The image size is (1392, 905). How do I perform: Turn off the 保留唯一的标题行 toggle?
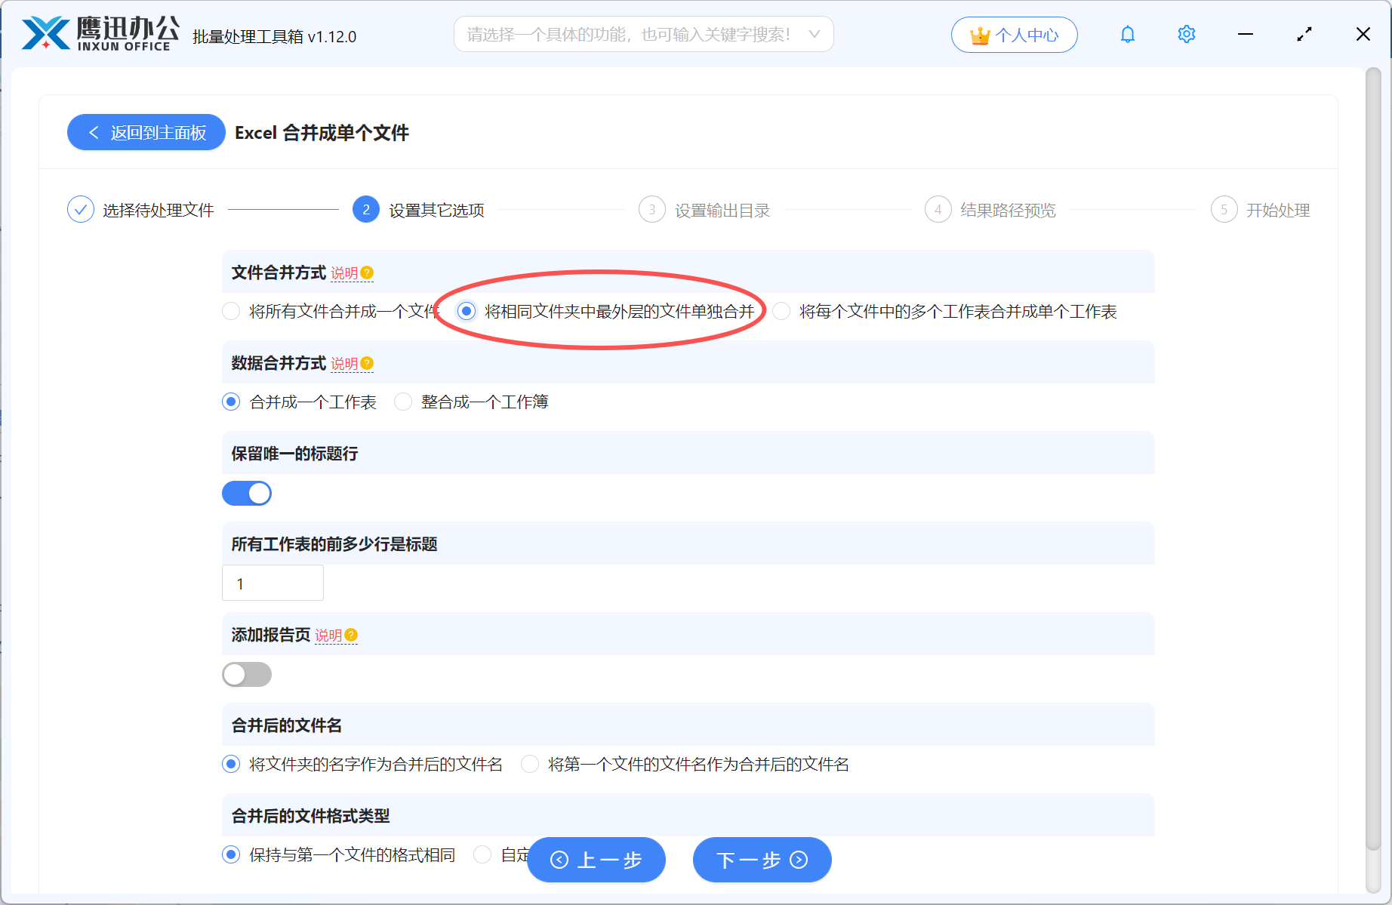(x=247, y=493)
